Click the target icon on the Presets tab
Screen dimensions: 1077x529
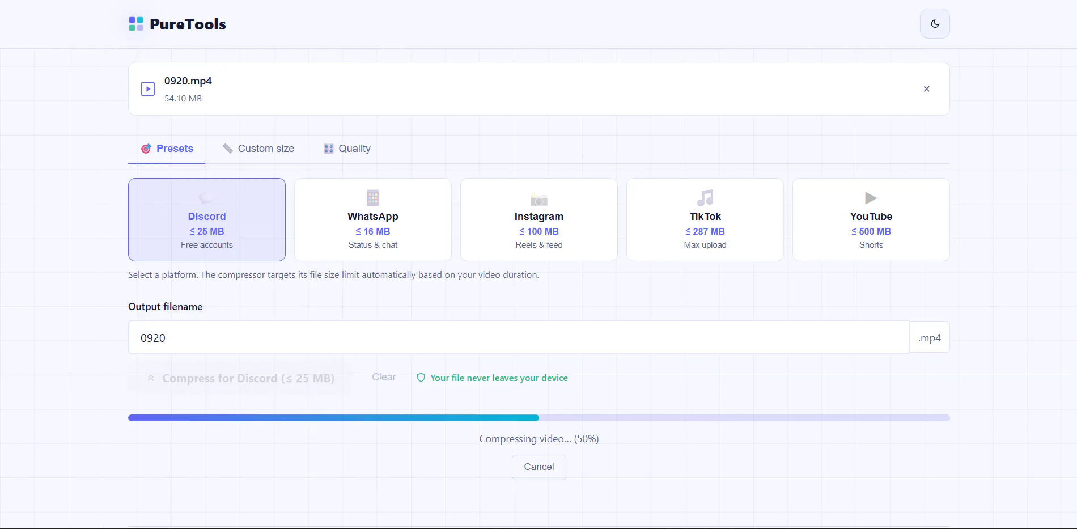pyautogui.click(x=146, y=149)
